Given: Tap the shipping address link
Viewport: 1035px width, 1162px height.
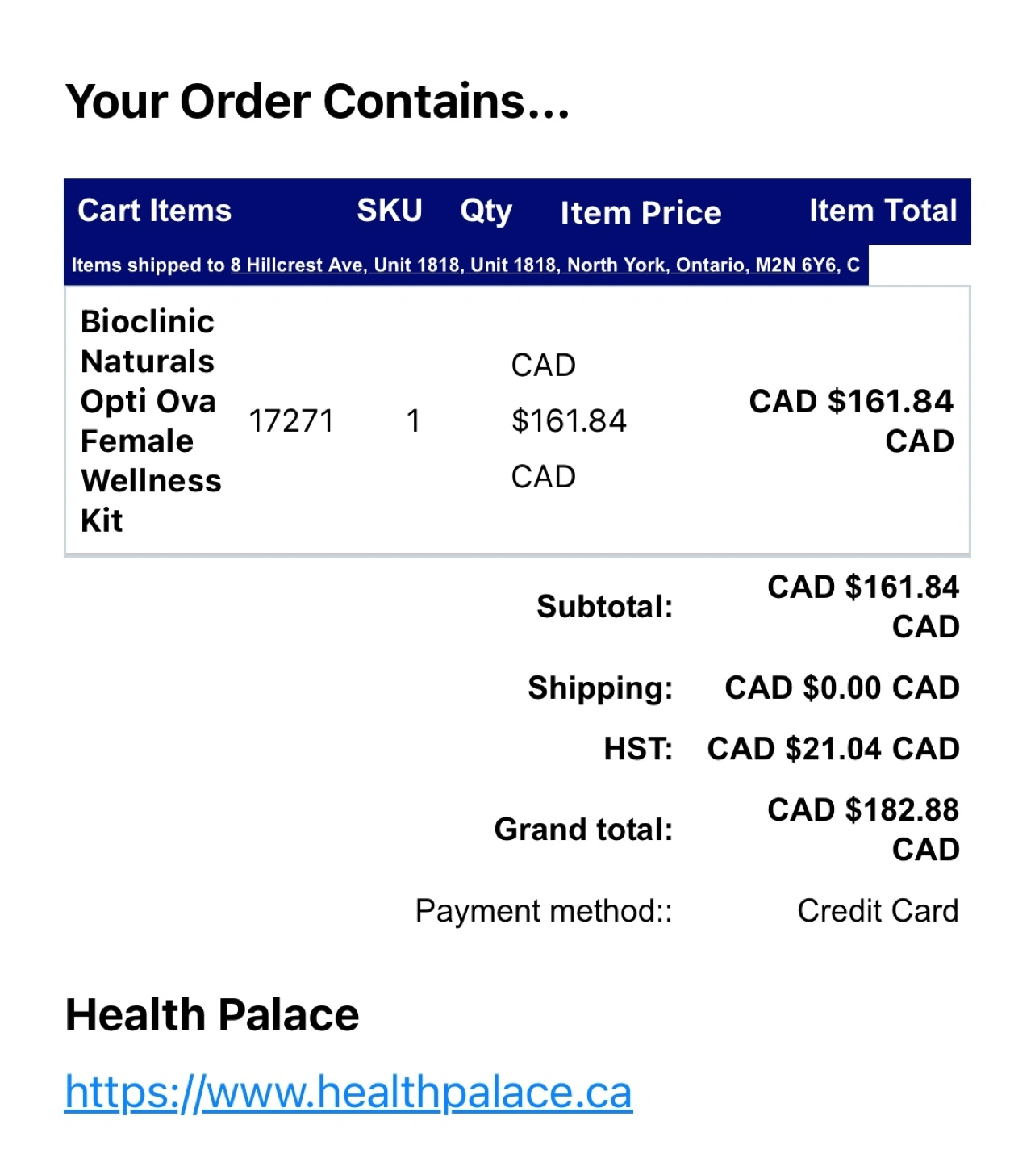Looking at the screenshot, I should pyautogui.click(x=545, y=265).
